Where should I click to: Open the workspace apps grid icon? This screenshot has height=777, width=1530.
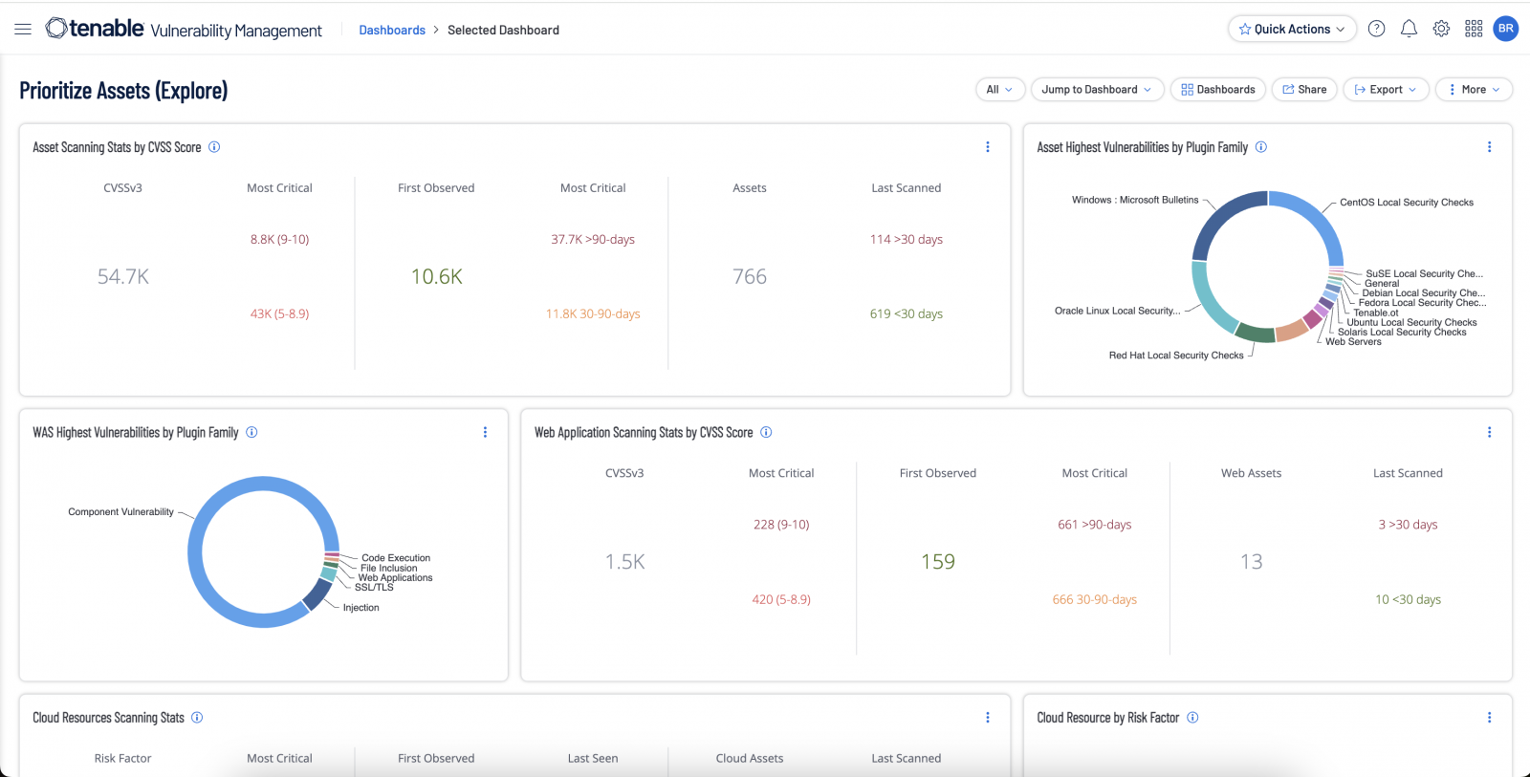point(1474,29)
